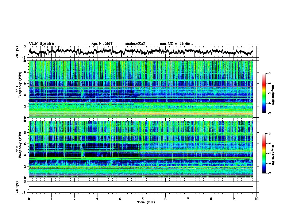
Task: Click the log(PSD) units label beside ch.1 color bar
Action: (273, 95)
